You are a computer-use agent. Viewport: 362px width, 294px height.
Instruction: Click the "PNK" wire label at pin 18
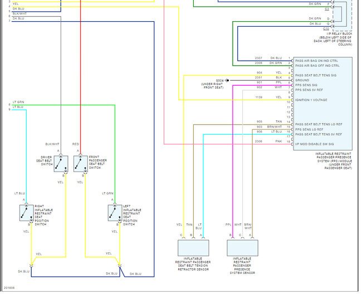click(278, 141)
